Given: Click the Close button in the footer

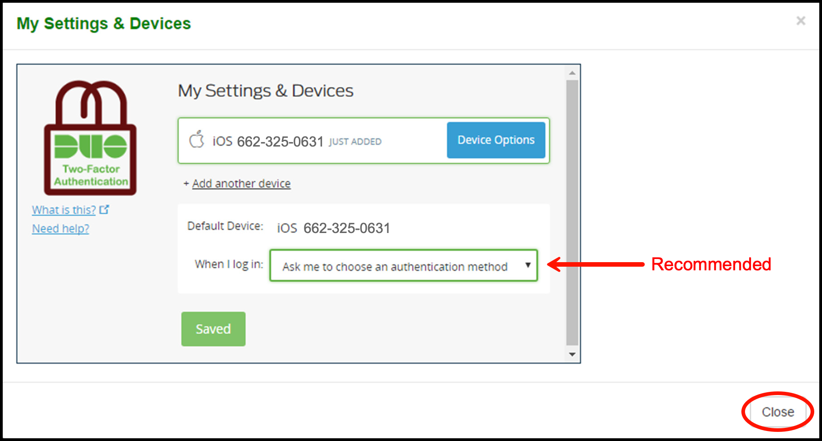Looking at the screenshot, I should click(778, 412).
